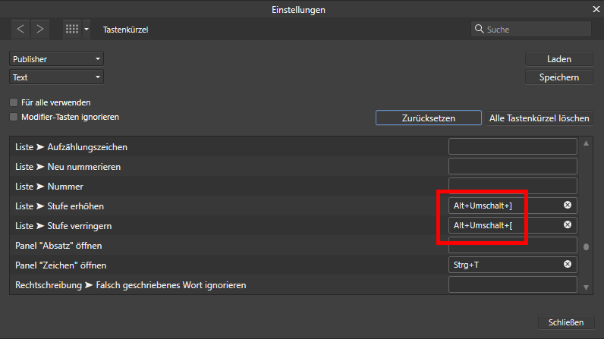Click the Alle Tastenkürzel löschen button

tap(539, 118)
